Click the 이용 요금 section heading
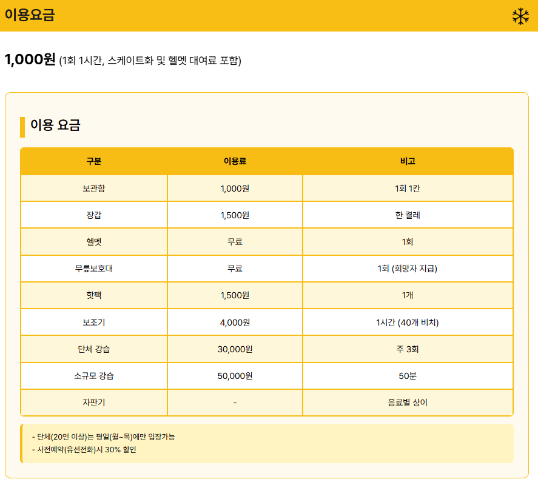Viewport: 538px width, 482px height. coord(51,125)
